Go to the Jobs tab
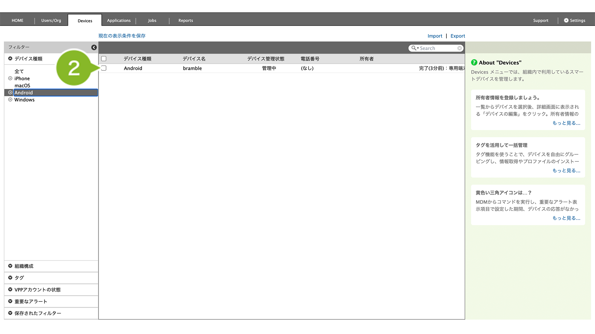Screen dimensions: 595x334 tap(152, 20)
